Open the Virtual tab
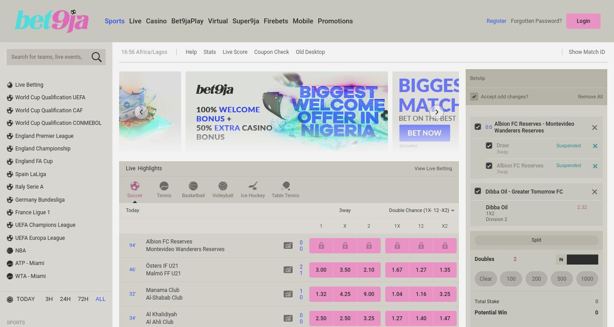This screenshot has width=614, height=327. (218, 21)
